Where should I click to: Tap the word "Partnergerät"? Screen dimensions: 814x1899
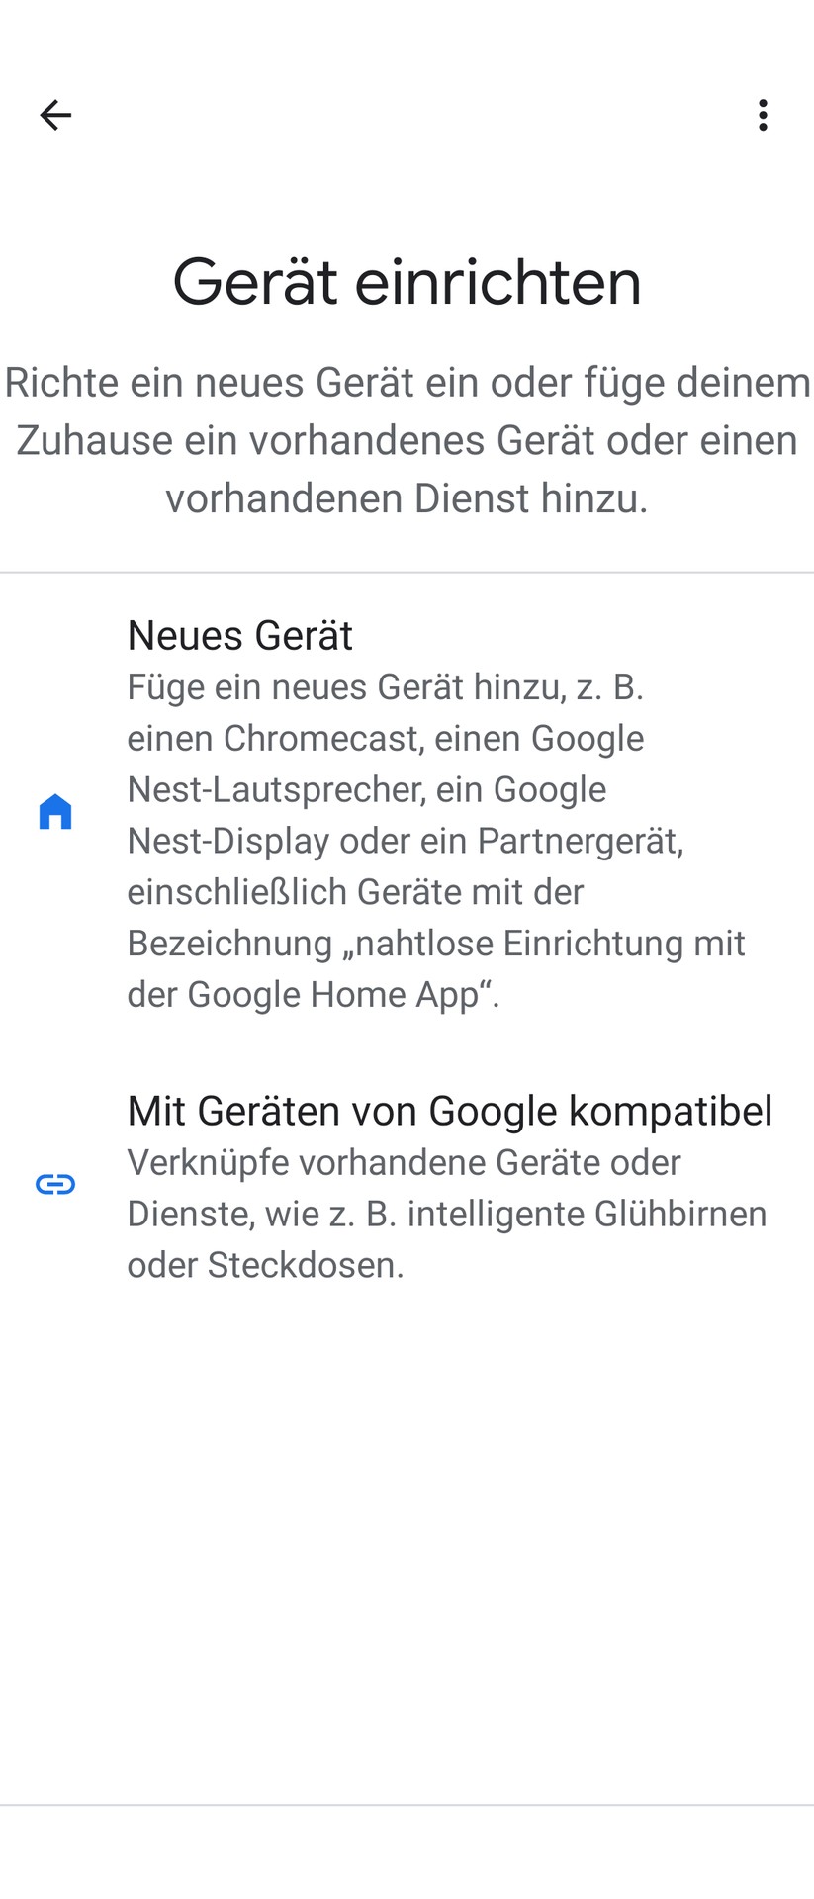coord(580,841)
